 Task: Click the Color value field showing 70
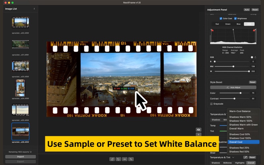tap(253, 93)
